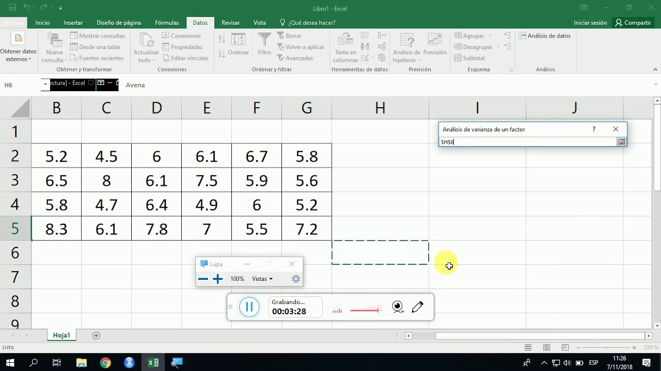Select Hoja1 sheet tab
The width and height of the screenshot is (661, 371).
pos(61,335)
